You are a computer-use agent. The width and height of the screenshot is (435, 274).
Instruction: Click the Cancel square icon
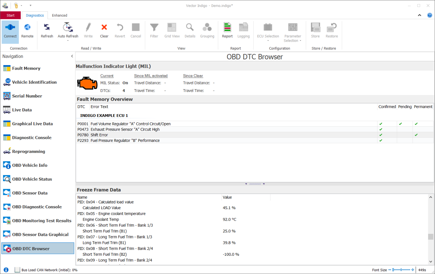click(136, 27)
